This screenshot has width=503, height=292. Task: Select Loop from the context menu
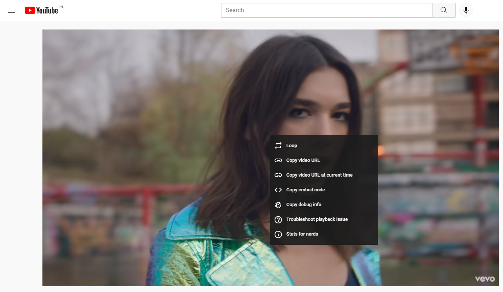tap(324, 146)
